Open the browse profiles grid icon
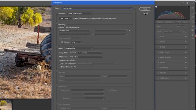The height and width of the screenshot is (110, 196). coord(184,31)
